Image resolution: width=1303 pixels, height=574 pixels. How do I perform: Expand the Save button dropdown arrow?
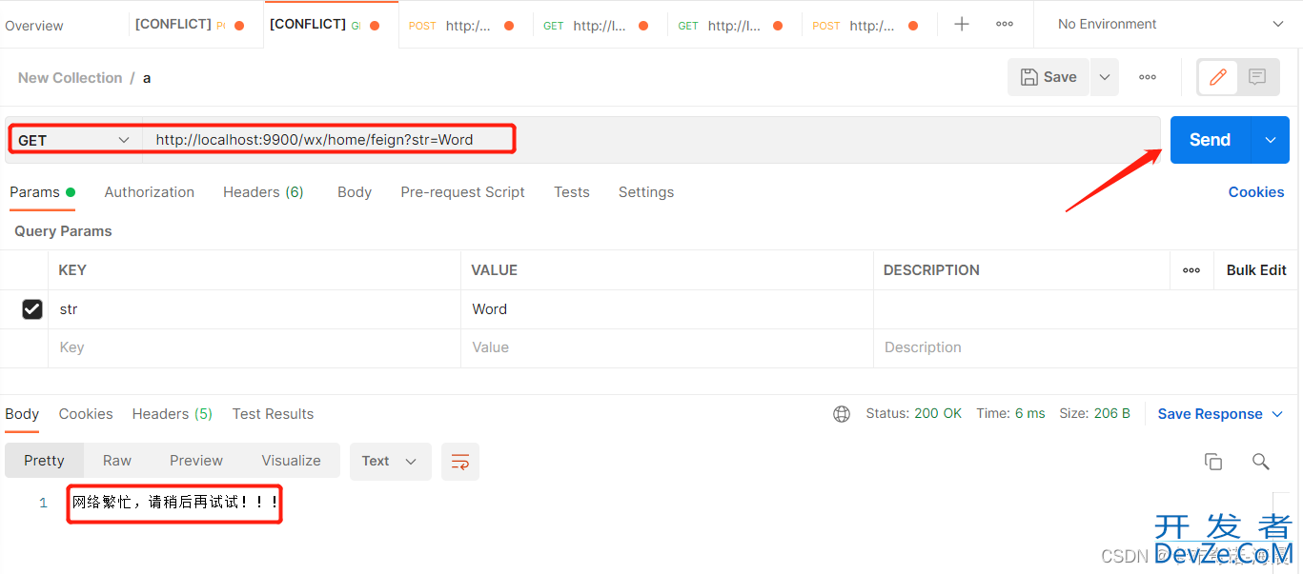(x=1104, y=77)
